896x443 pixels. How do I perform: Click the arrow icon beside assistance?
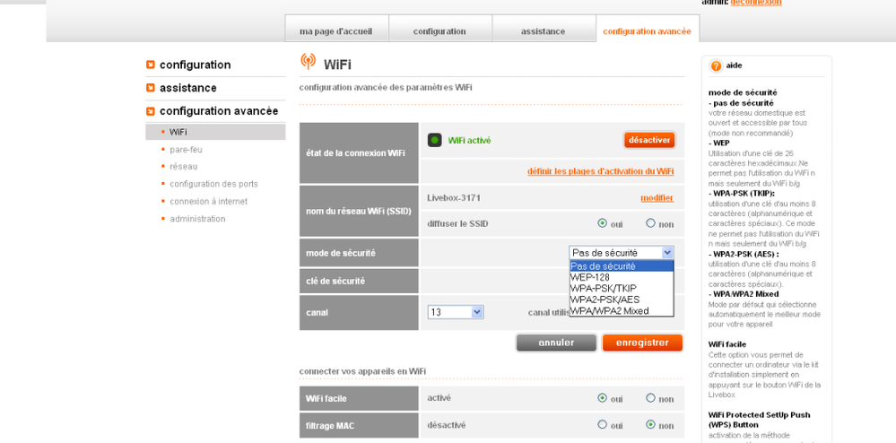pyautogui.click(x=151, y=88)
